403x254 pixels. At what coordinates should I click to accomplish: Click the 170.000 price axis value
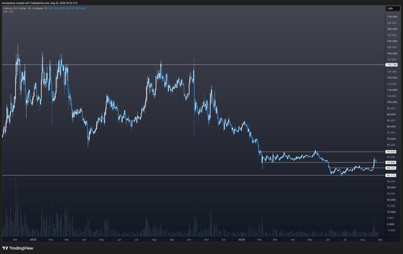pos(392,17)
